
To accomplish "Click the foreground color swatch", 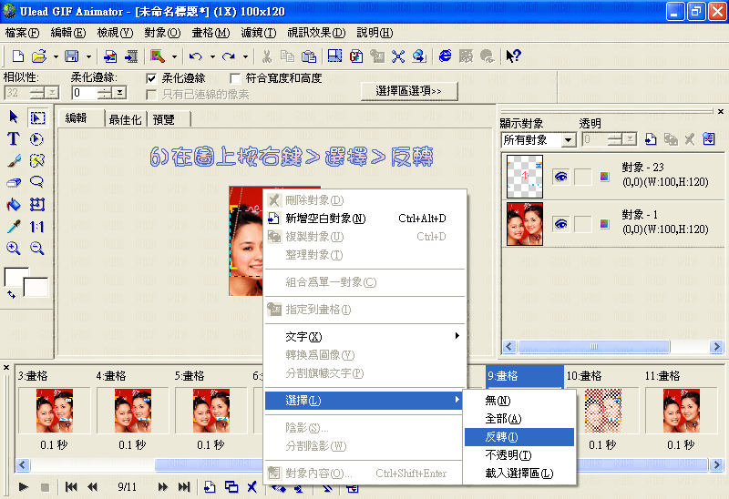I will tap(14, 277).
